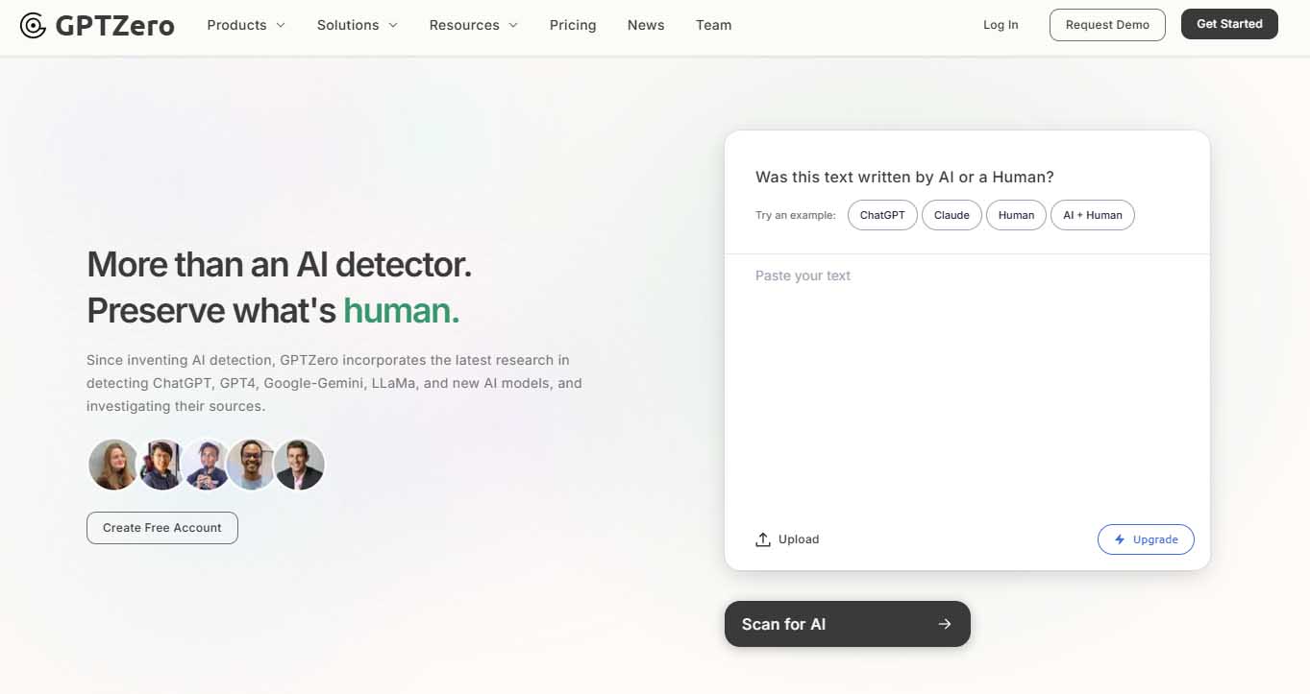Open the Solutions menu
Viewport: 1310px width, 694px height.
click(357, 25)
